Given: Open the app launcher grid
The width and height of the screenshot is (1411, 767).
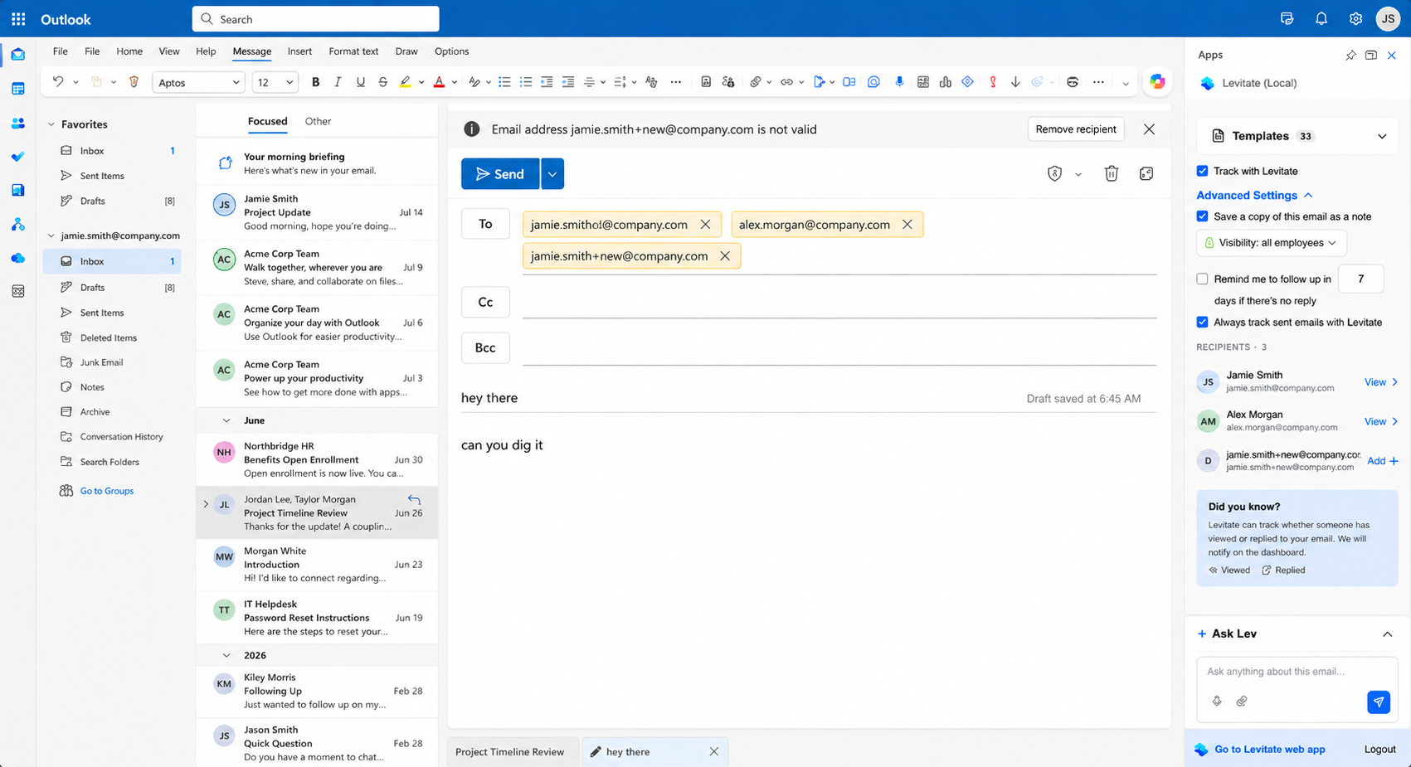Looking at the screenshot, I should pyautogui.click(x=18, y=19).
